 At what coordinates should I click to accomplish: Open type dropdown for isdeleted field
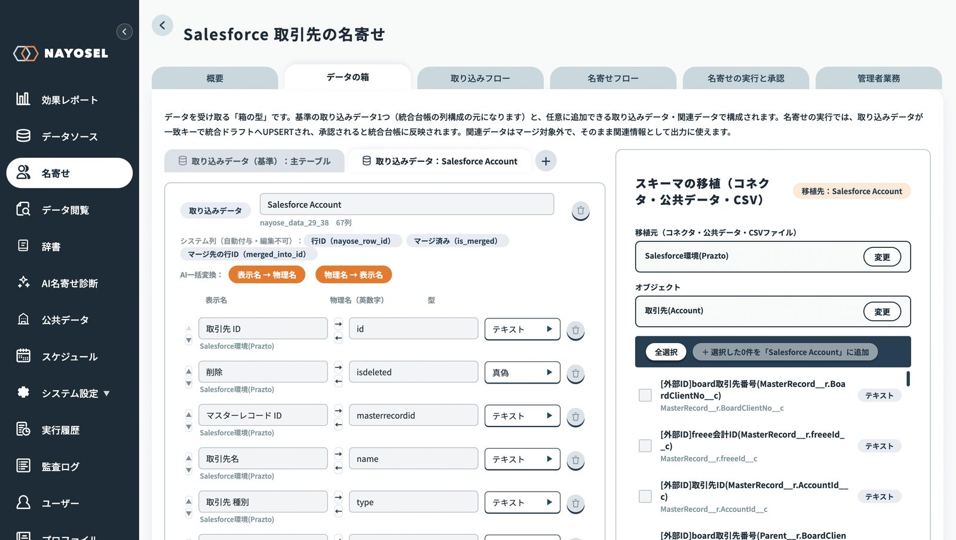(522, 372)
